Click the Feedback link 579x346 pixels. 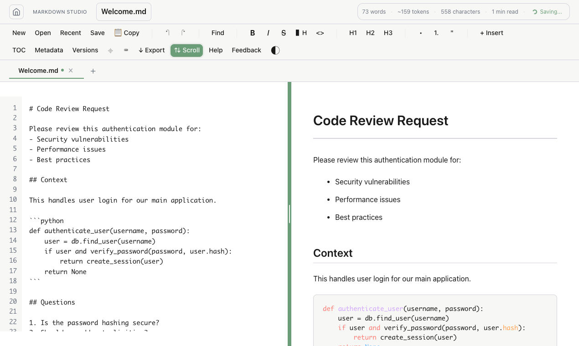246,50
